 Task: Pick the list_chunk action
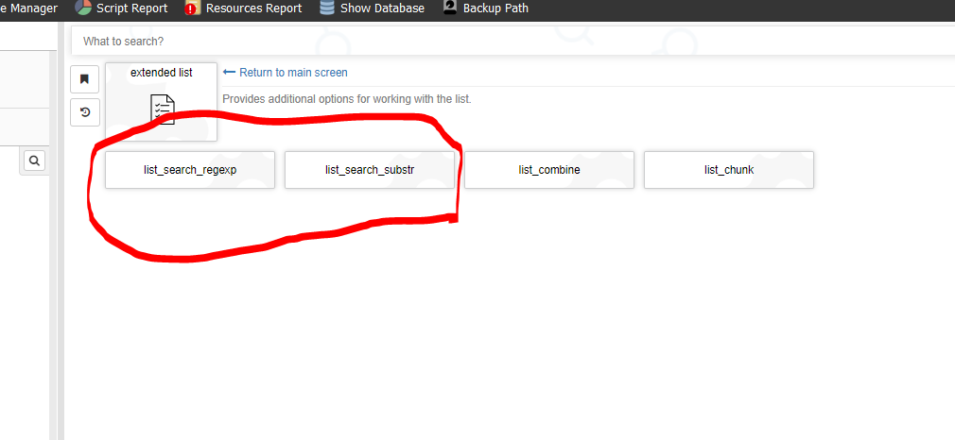tap(729, 170)
